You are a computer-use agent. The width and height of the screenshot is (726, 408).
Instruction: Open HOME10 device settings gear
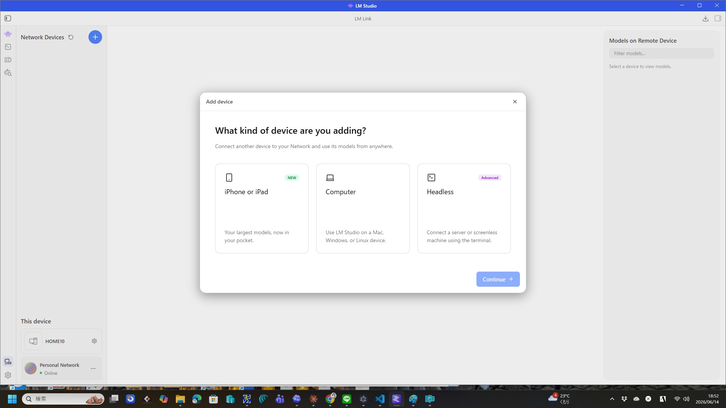pyautogui.click(x=94, y=341)
